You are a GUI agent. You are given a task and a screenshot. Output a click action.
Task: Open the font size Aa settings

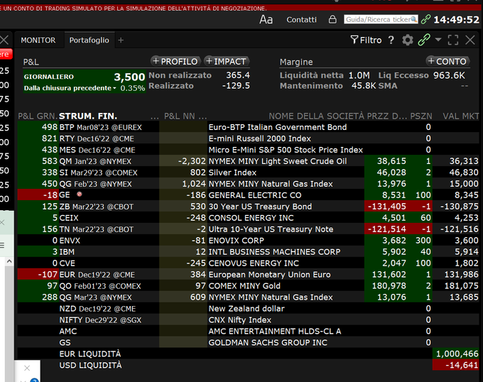coord(266,20)
